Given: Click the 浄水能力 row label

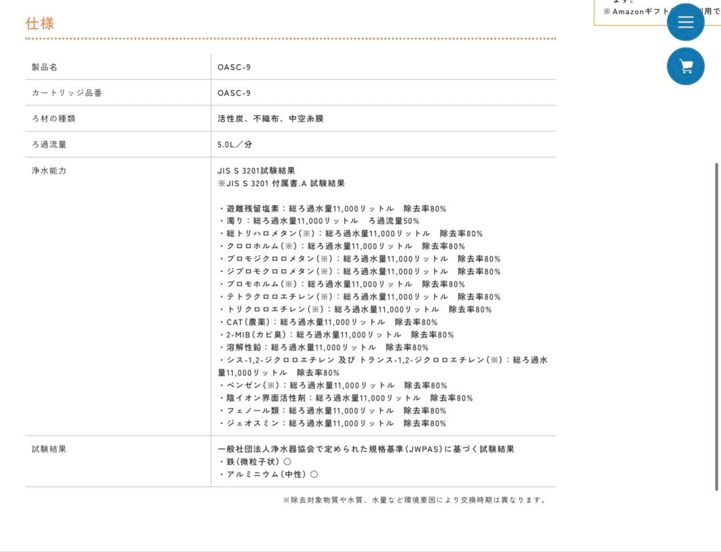Looking at the screenshot, I should pyautogui.click(x=49, y=171).
